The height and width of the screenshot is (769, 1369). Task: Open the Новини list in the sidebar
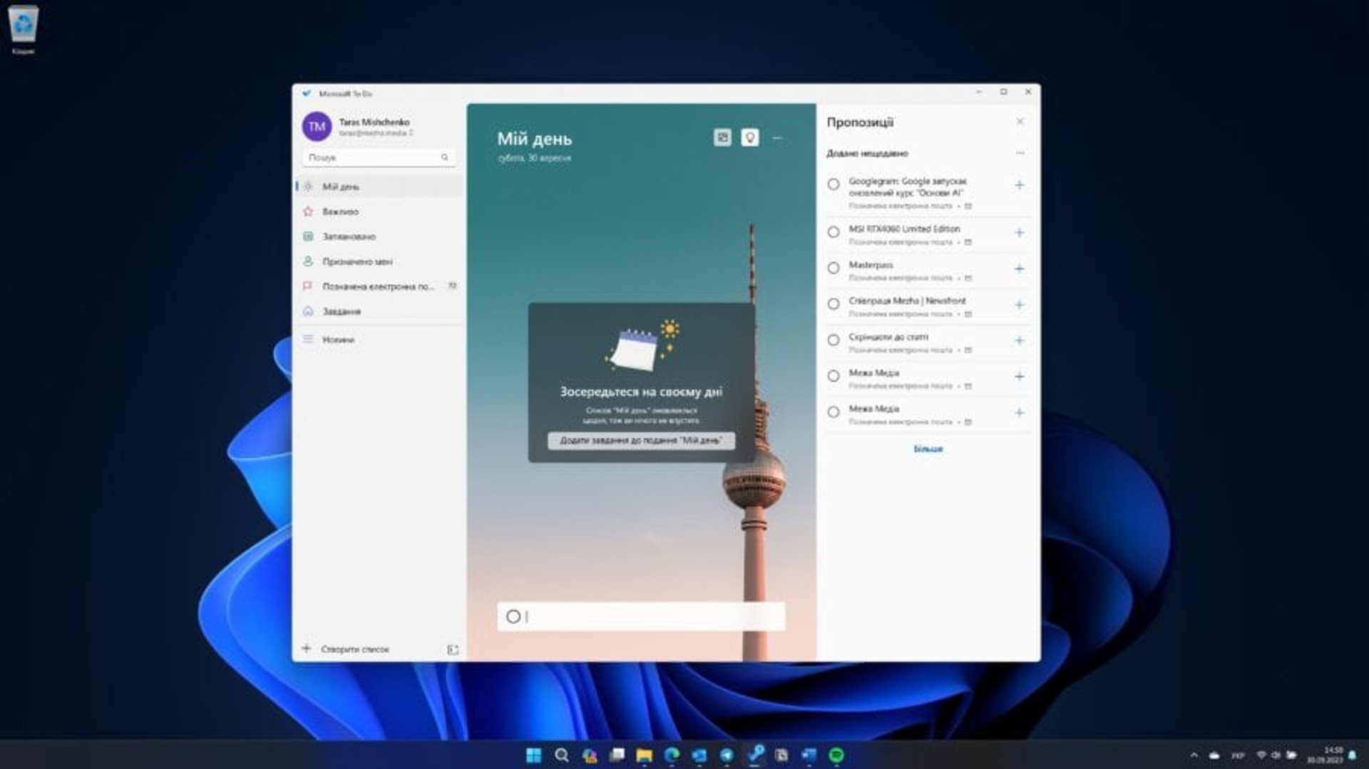[379, 340]
